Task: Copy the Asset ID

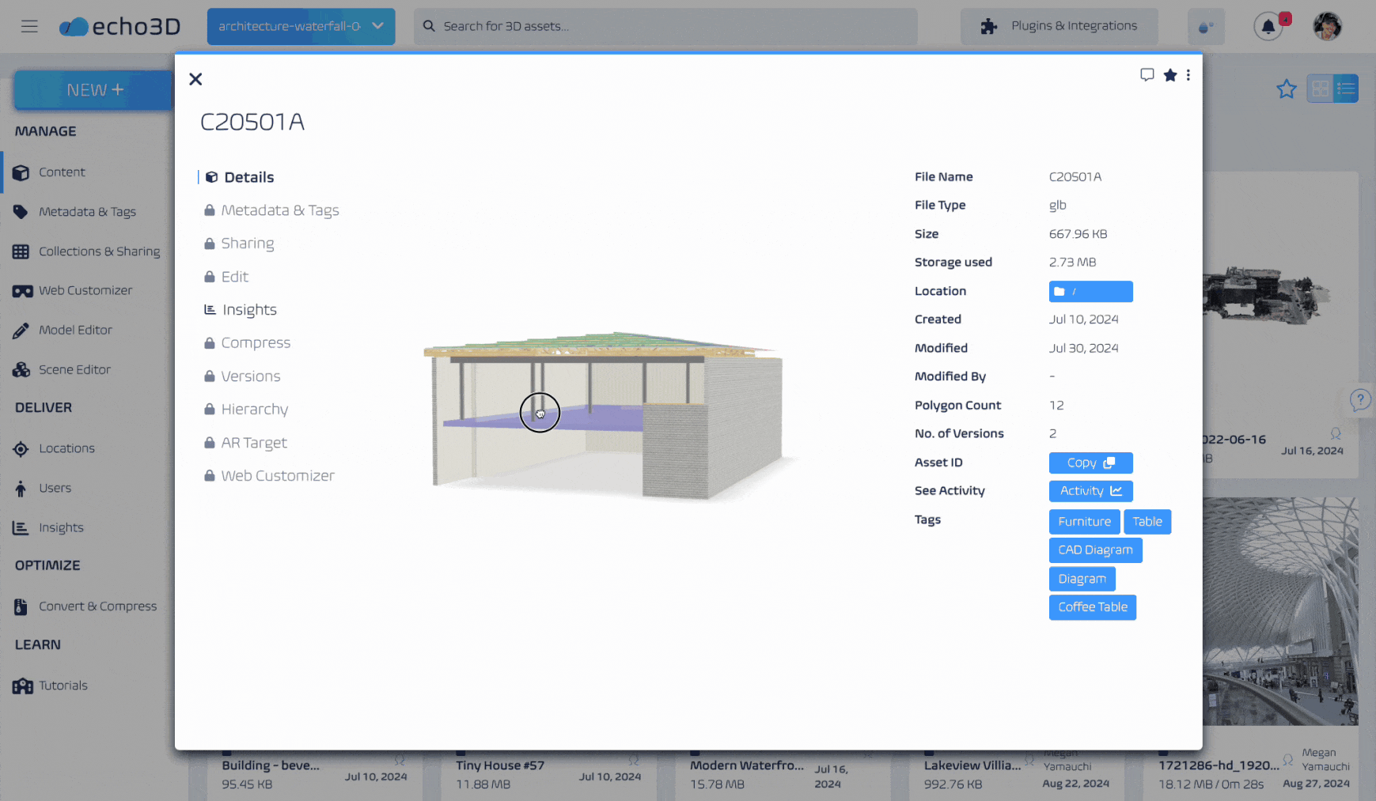Action: (x=1090, y=463)
